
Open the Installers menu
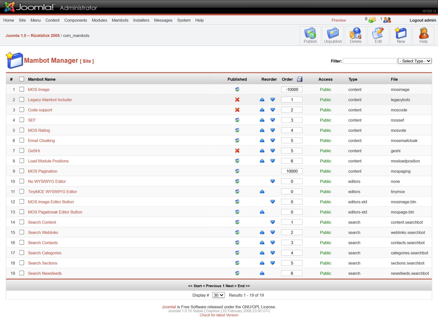(x=141, y=20)
